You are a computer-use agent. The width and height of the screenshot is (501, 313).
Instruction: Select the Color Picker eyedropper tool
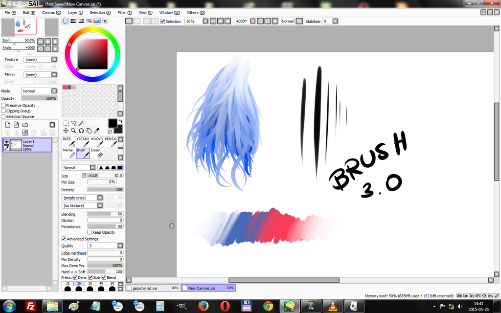(x=96, y=131)
